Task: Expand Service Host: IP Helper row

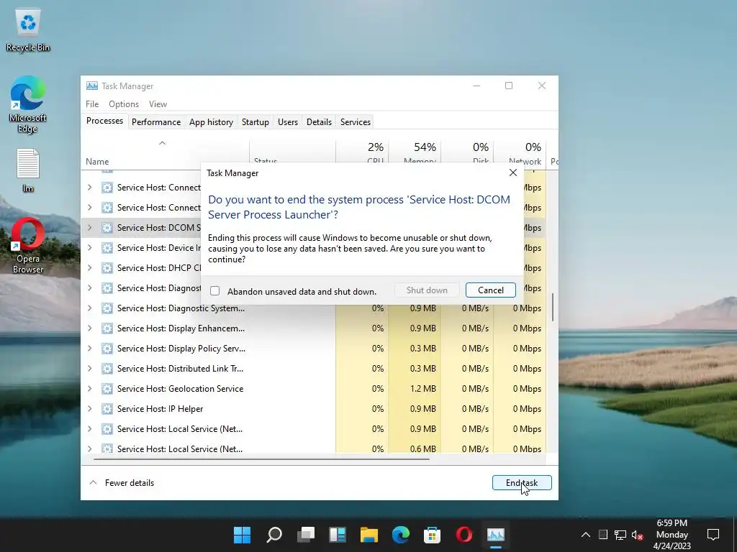Action: tap(90, 409)
